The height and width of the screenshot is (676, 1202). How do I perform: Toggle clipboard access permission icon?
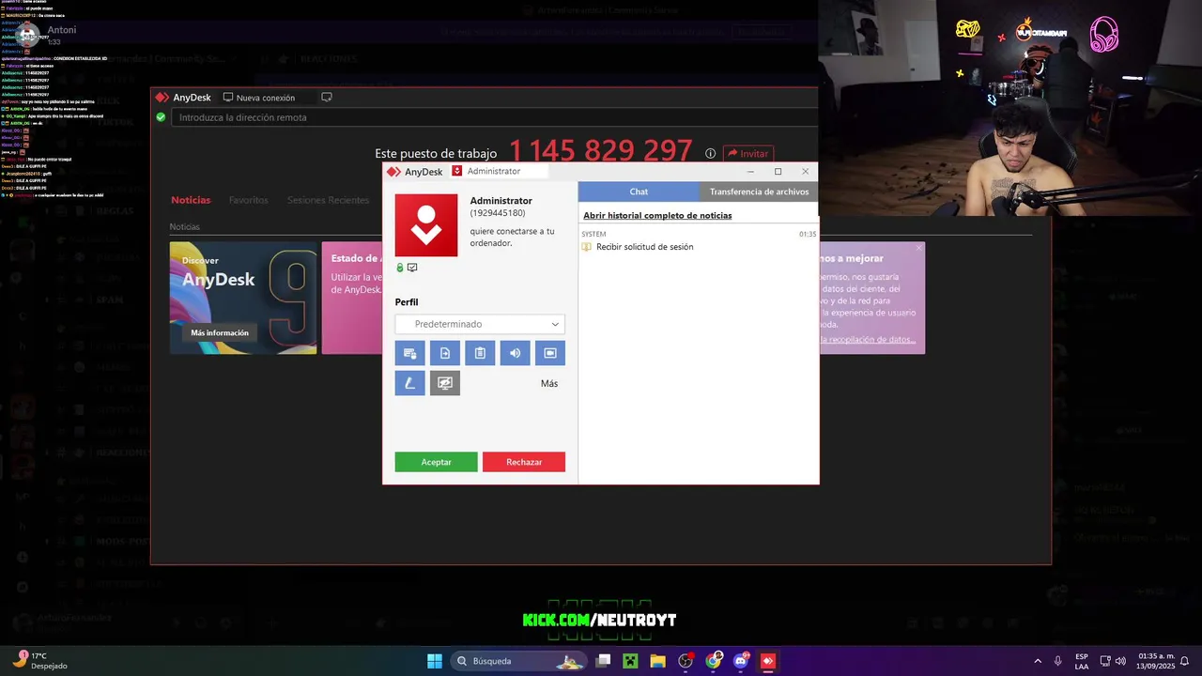[480, 353]
